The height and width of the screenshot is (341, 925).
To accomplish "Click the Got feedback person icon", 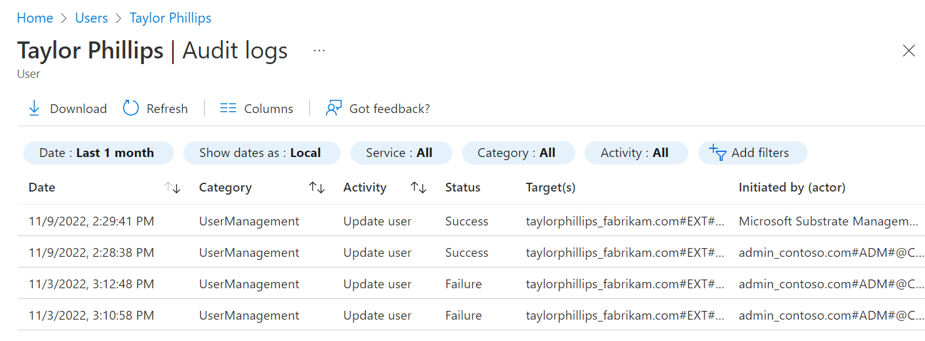I will pyautogui.click(x=333, y=108).
